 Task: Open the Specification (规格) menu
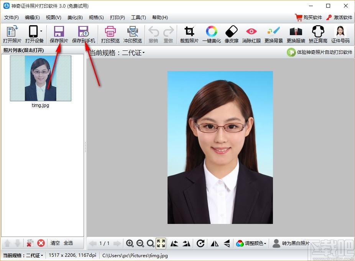click(96, 17)
